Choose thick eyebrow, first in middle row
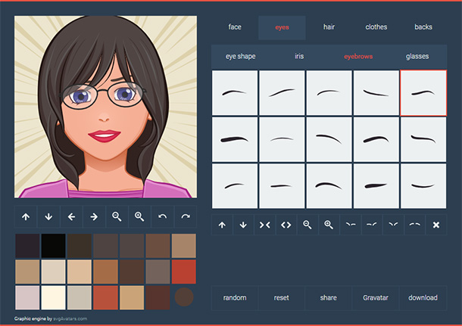This screenshot has width=462, height=326. click(x=235, y=139)
